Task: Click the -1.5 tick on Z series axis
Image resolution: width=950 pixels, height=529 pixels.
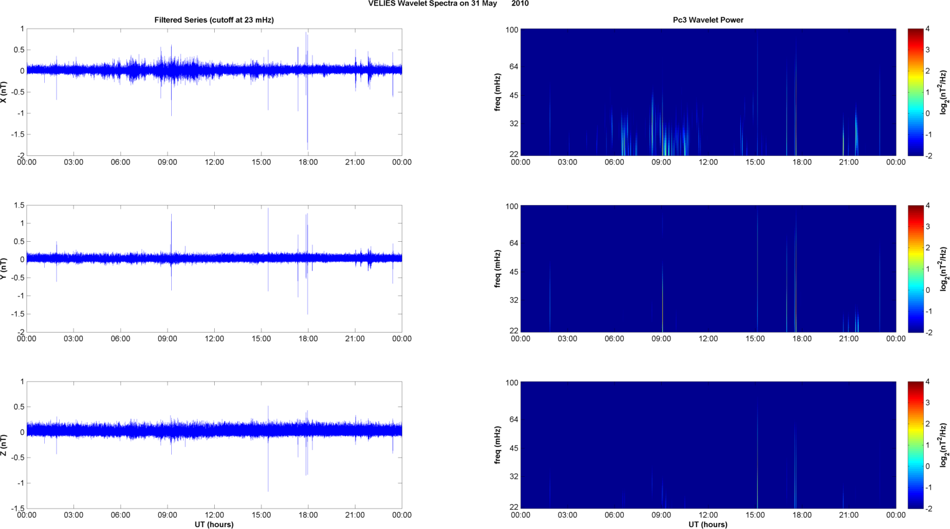Action: (17, 508)
